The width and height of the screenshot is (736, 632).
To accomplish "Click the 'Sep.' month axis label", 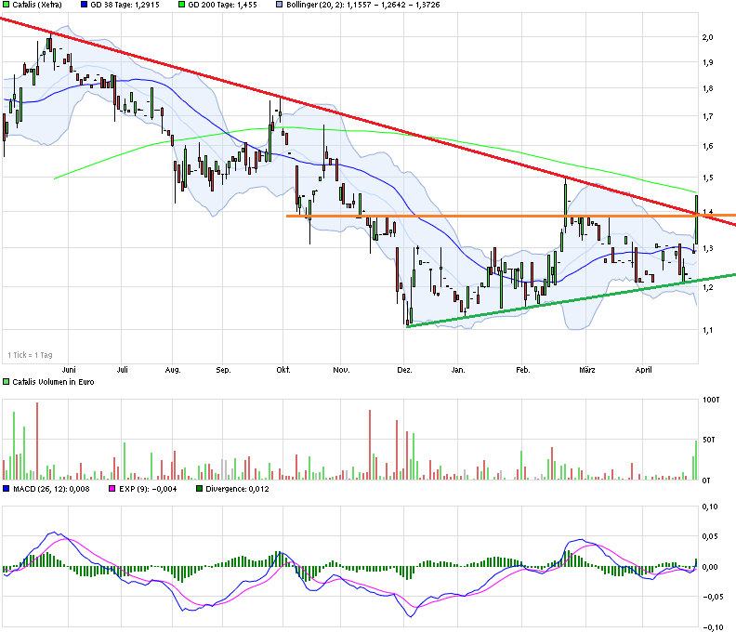I will 223,370.
